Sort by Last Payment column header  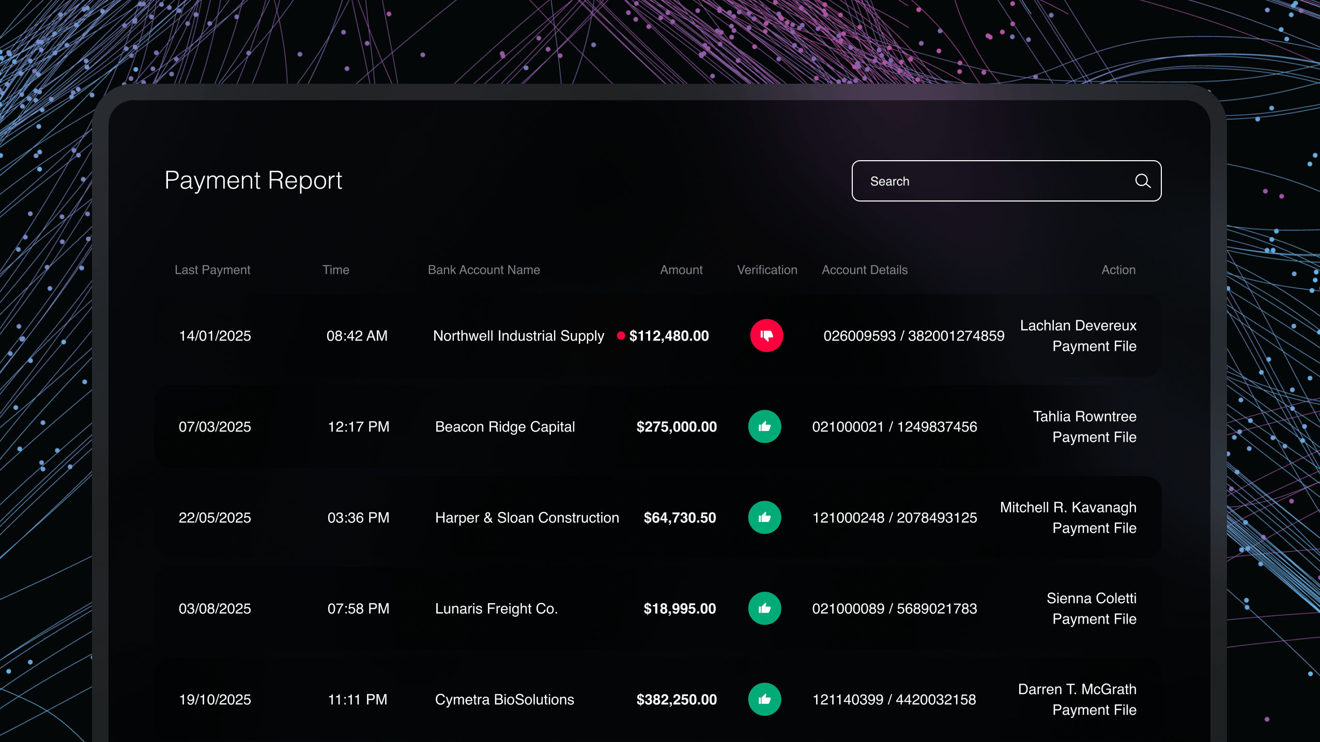point(212,270)
